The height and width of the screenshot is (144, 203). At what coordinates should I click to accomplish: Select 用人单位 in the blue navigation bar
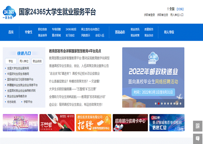coord(169,32)
